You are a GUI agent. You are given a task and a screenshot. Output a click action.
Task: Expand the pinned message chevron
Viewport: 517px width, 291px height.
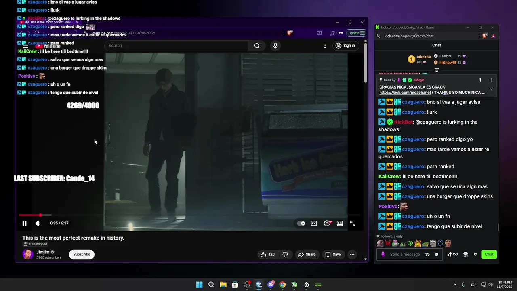coord(491,89)
